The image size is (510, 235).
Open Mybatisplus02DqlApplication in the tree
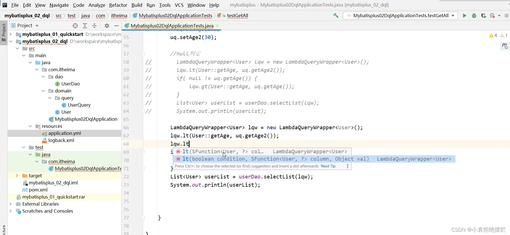[x=86, y=119]
